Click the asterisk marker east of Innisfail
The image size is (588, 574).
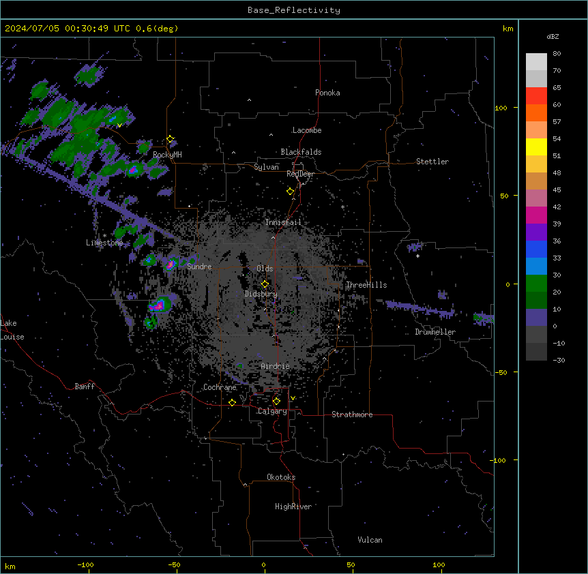[342, 207]
